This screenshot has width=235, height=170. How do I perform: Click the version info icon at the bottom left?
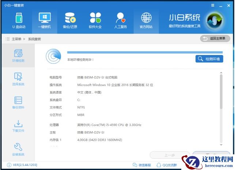click(x=9, y=165)
